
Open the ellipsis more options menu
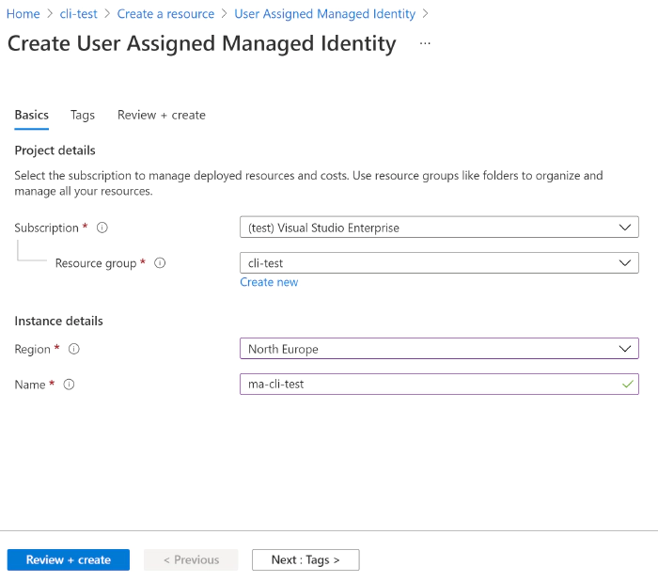pos(425,43)
